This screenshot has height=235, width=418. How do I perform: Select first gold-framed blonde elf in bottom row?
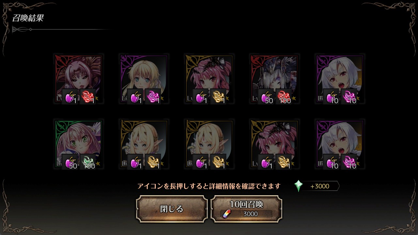click(144, 144)
